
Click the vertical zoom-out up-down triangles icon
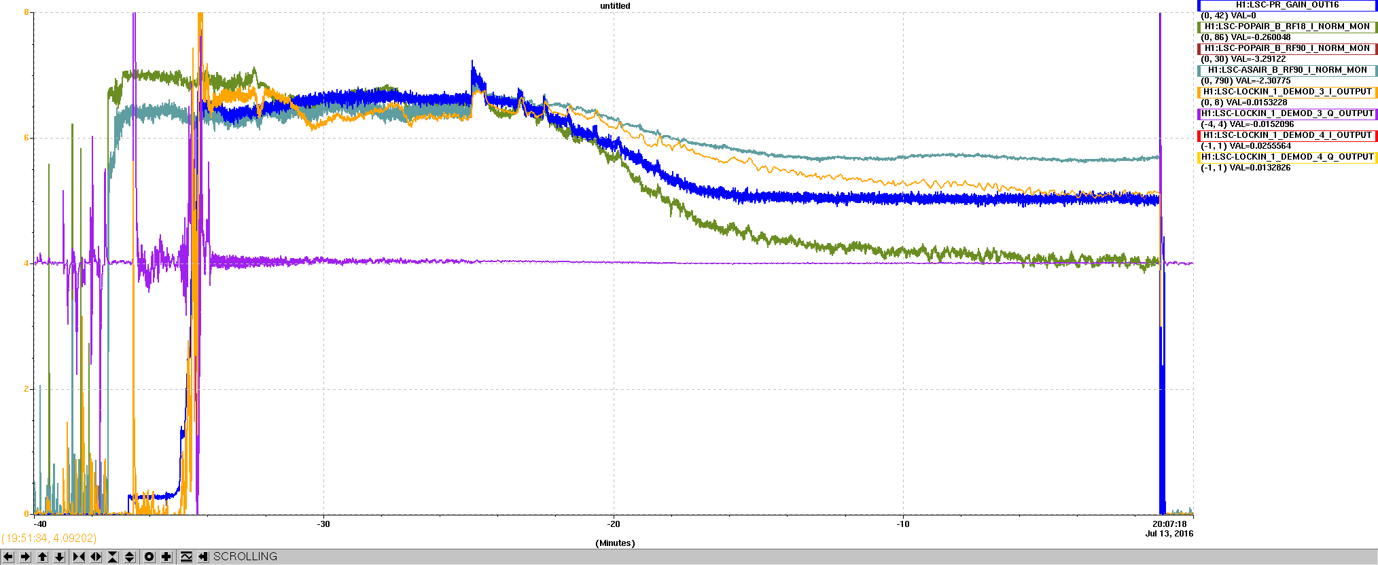tap(130, 557)
